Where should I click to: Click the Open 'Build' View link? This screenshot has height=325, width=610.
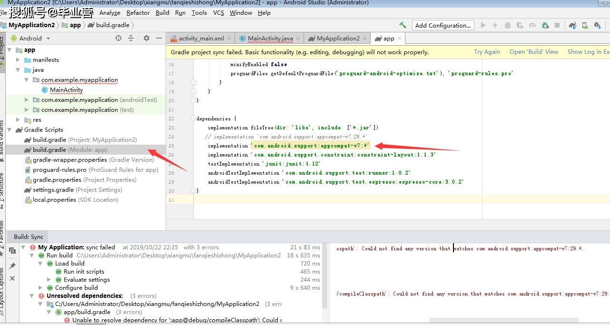[534, 51]
